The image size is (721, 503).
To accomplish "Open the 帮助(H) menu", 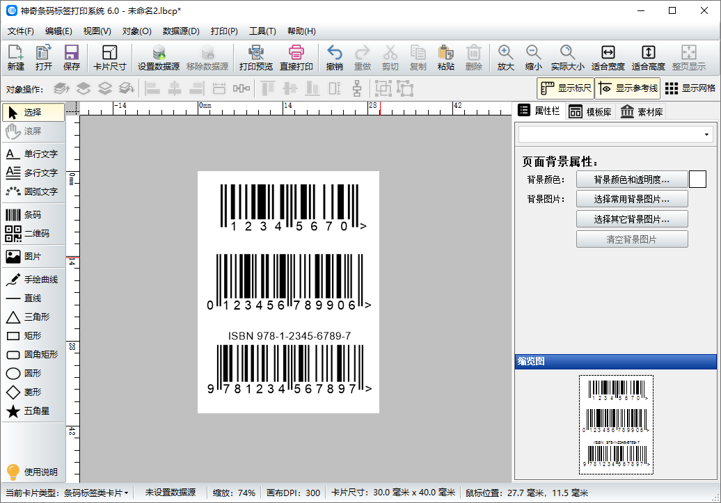I will pos(301,31).
